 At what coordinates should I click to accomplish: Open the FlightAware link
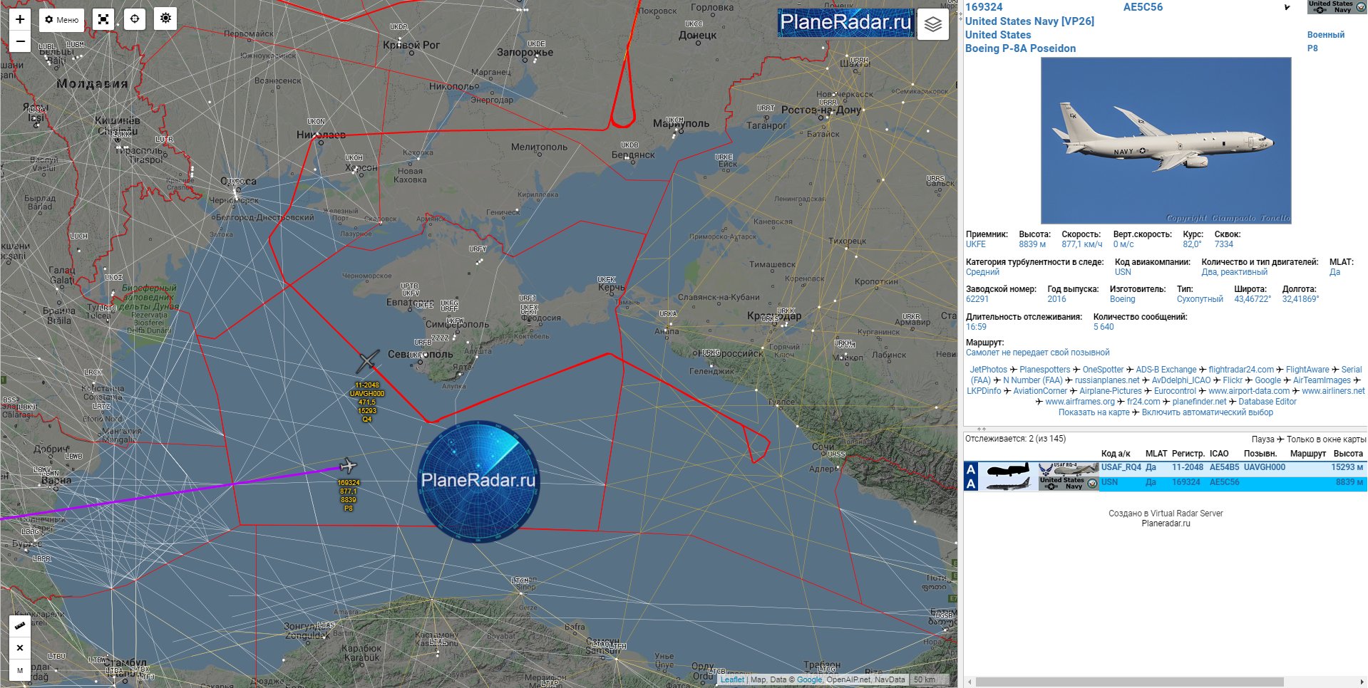click(1307, 370)
